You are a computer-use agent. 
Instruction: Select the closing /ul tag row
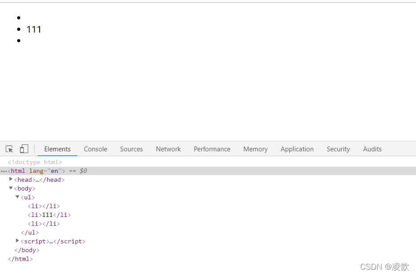[x=30, y=232]
